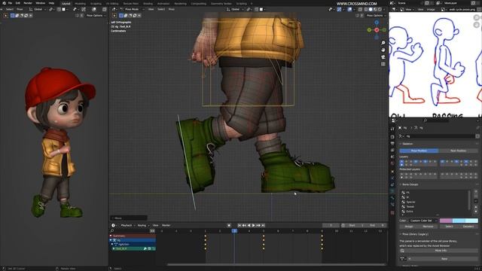Open Pose Options in center viewport
This screenshot has width=482, height=271.
coord(376,15)
